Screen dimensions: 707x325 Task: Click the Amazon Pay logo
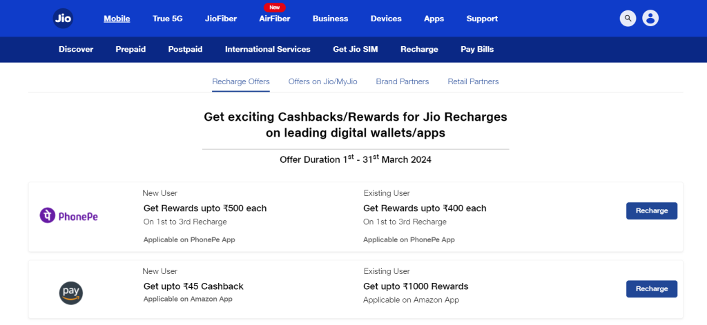tap(71, 293)
